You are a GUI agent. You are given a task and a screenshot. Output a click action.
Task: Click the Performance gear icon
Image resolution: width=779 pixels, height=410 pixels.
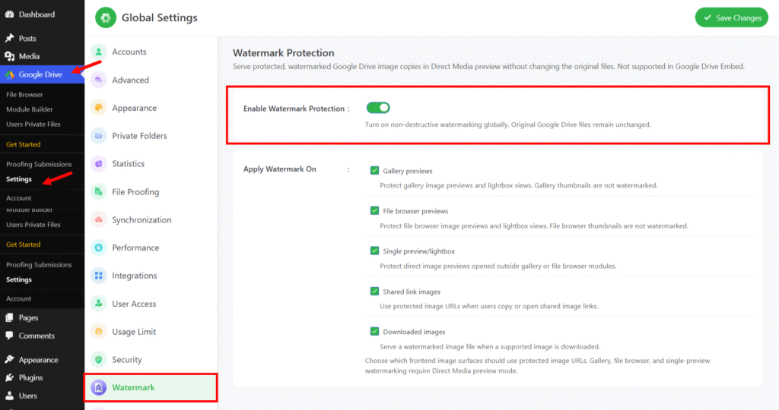pyautogui.click(x=98, y=248)
